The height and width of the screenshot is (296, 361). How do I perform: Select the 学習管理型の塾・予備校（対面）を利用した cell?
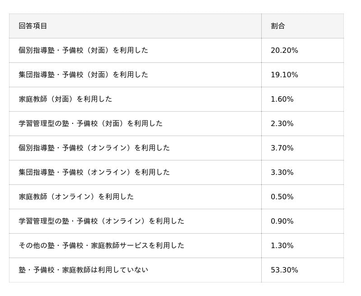91,123
